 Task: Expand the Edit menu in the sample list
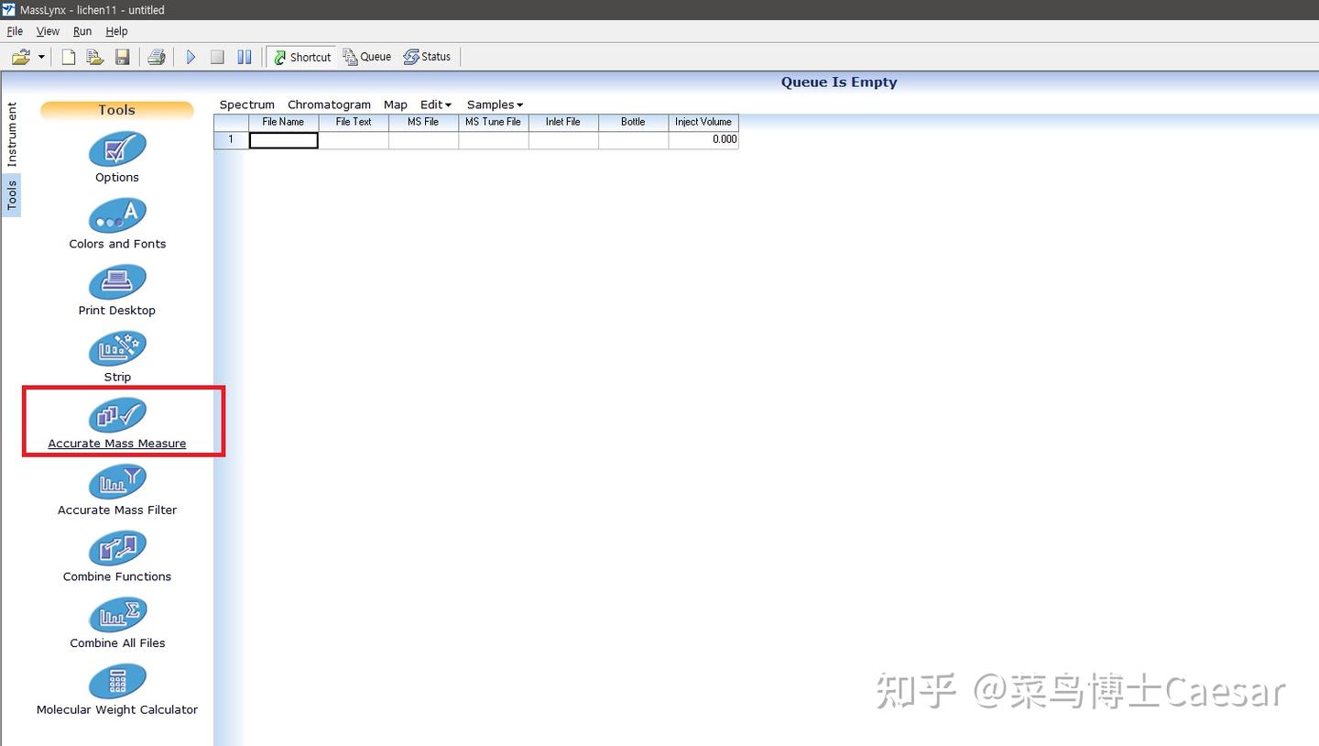pos(435,104)
